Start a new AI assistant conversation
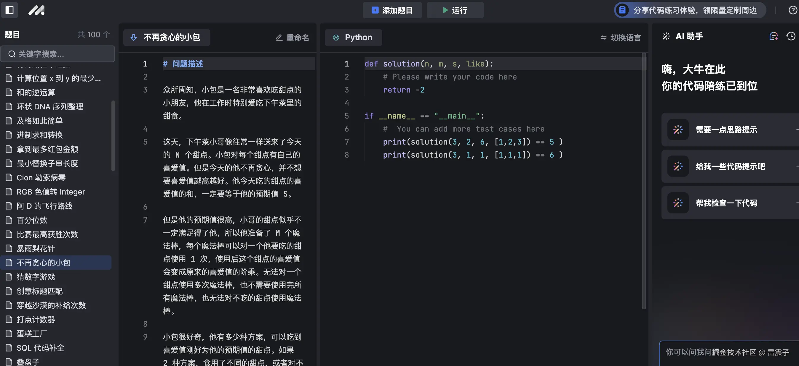 [x=773, y=36]
